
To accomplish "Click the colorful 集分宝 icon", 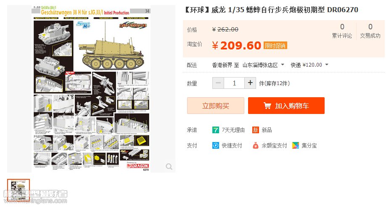I will (x=296, y=145).
